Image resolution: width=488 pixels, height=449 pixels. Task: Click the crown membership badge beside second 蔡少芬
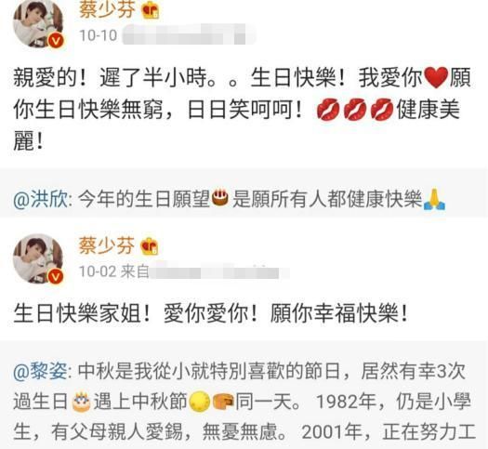pos(150,246)
